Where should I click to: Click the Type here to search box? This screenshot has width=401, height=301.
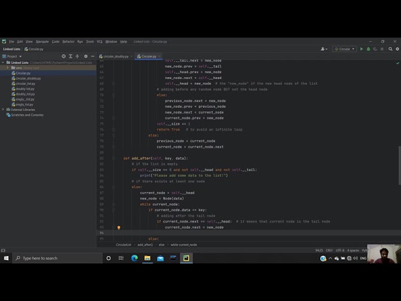coord(57,258)
